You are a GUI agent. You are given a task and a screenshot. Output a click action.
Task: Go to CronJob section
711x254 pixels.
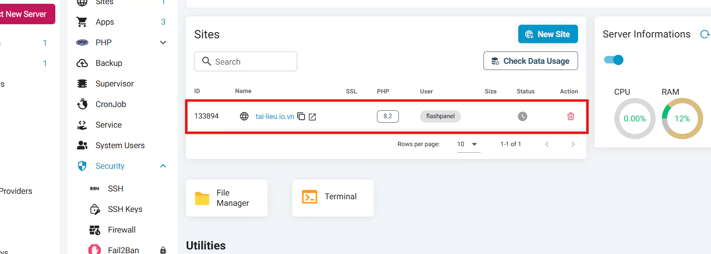[x=111, y=104]
